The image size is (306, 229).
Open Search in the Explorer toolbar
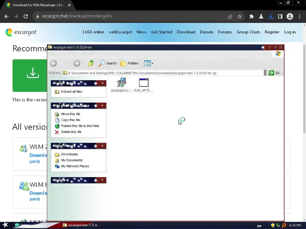tap(107, 63)
